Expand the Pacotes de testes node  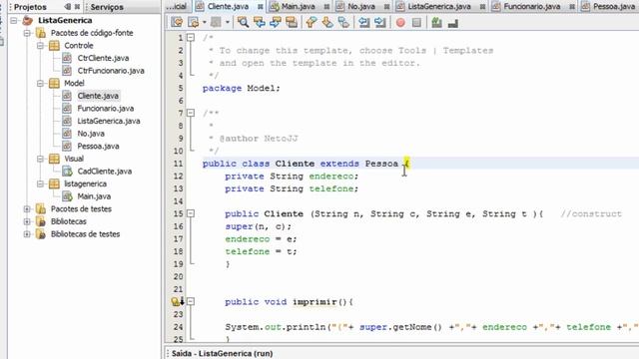[27, 208]
